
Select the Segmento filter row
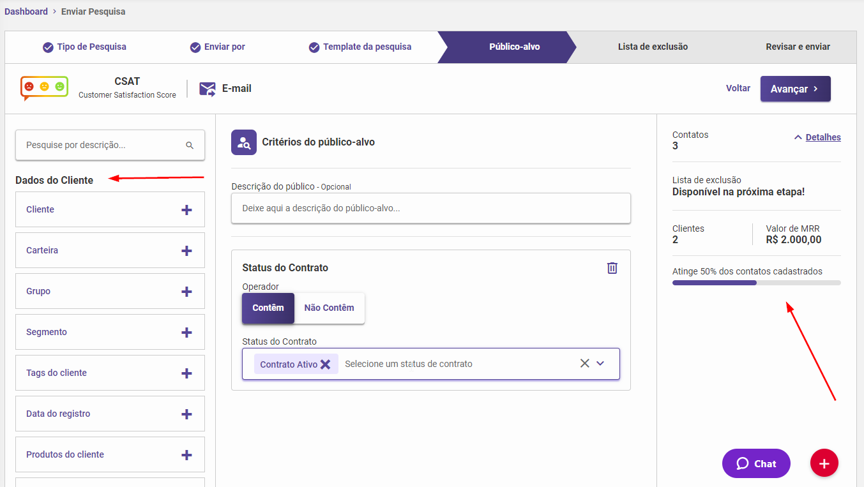pyautogui.click(x=110, y=333)
